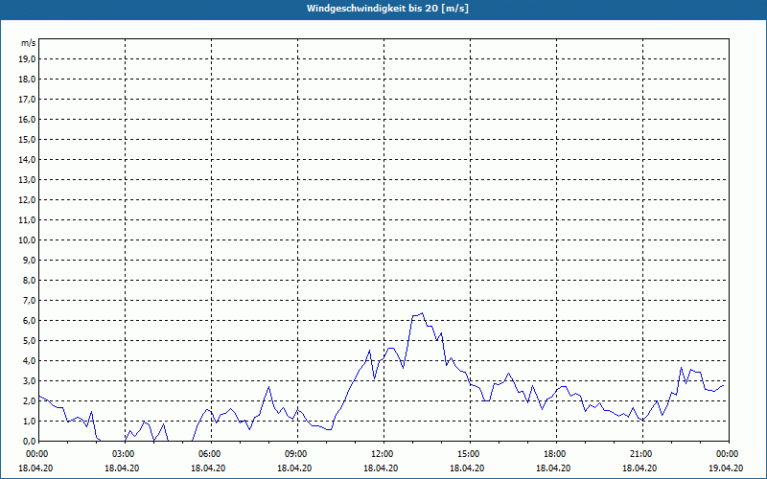Viewport: 767px width, 479px height.
Task: Select the '9,0' y-axis label
Action: coord(29,260)
